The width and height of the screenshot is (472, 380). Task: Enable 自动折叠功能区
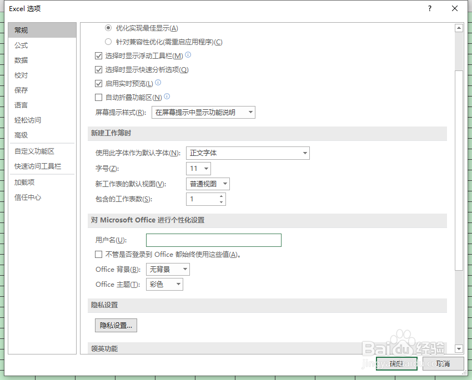[98, 97]
